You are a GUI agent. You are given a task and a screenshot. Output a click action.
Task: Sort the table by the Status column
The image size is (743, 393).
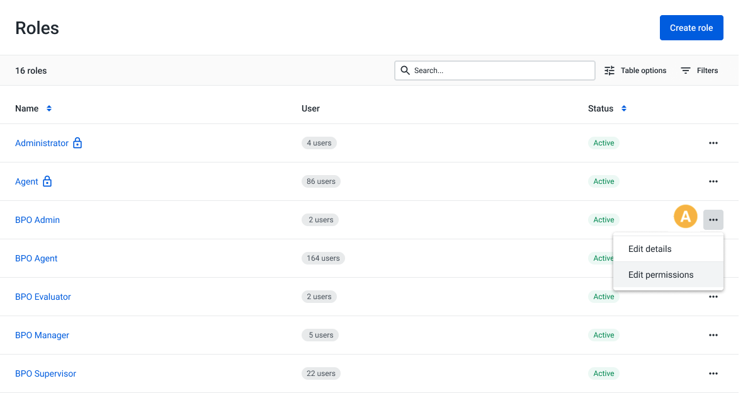point(624,108)
